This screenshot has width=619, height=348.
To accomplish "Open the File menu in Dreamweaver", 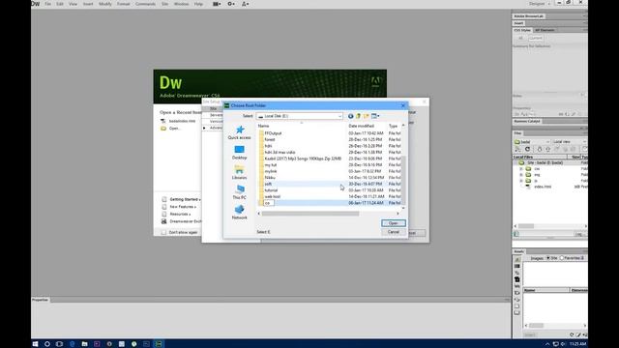I will 47,4.
